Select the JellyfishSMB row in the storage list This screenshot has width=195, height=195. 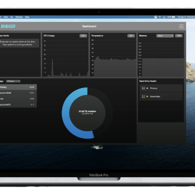18,93
